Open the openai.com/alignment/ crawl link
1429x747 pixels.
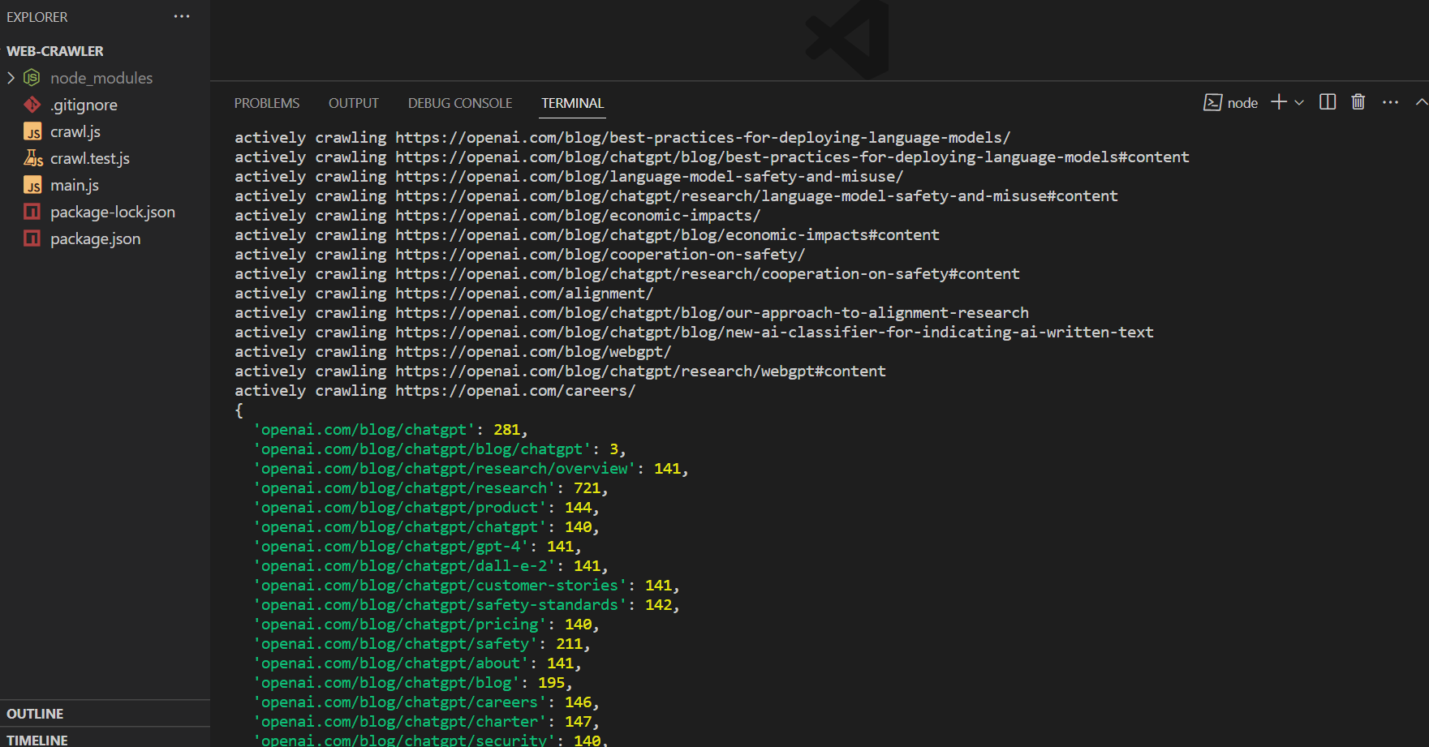point(524,294)
